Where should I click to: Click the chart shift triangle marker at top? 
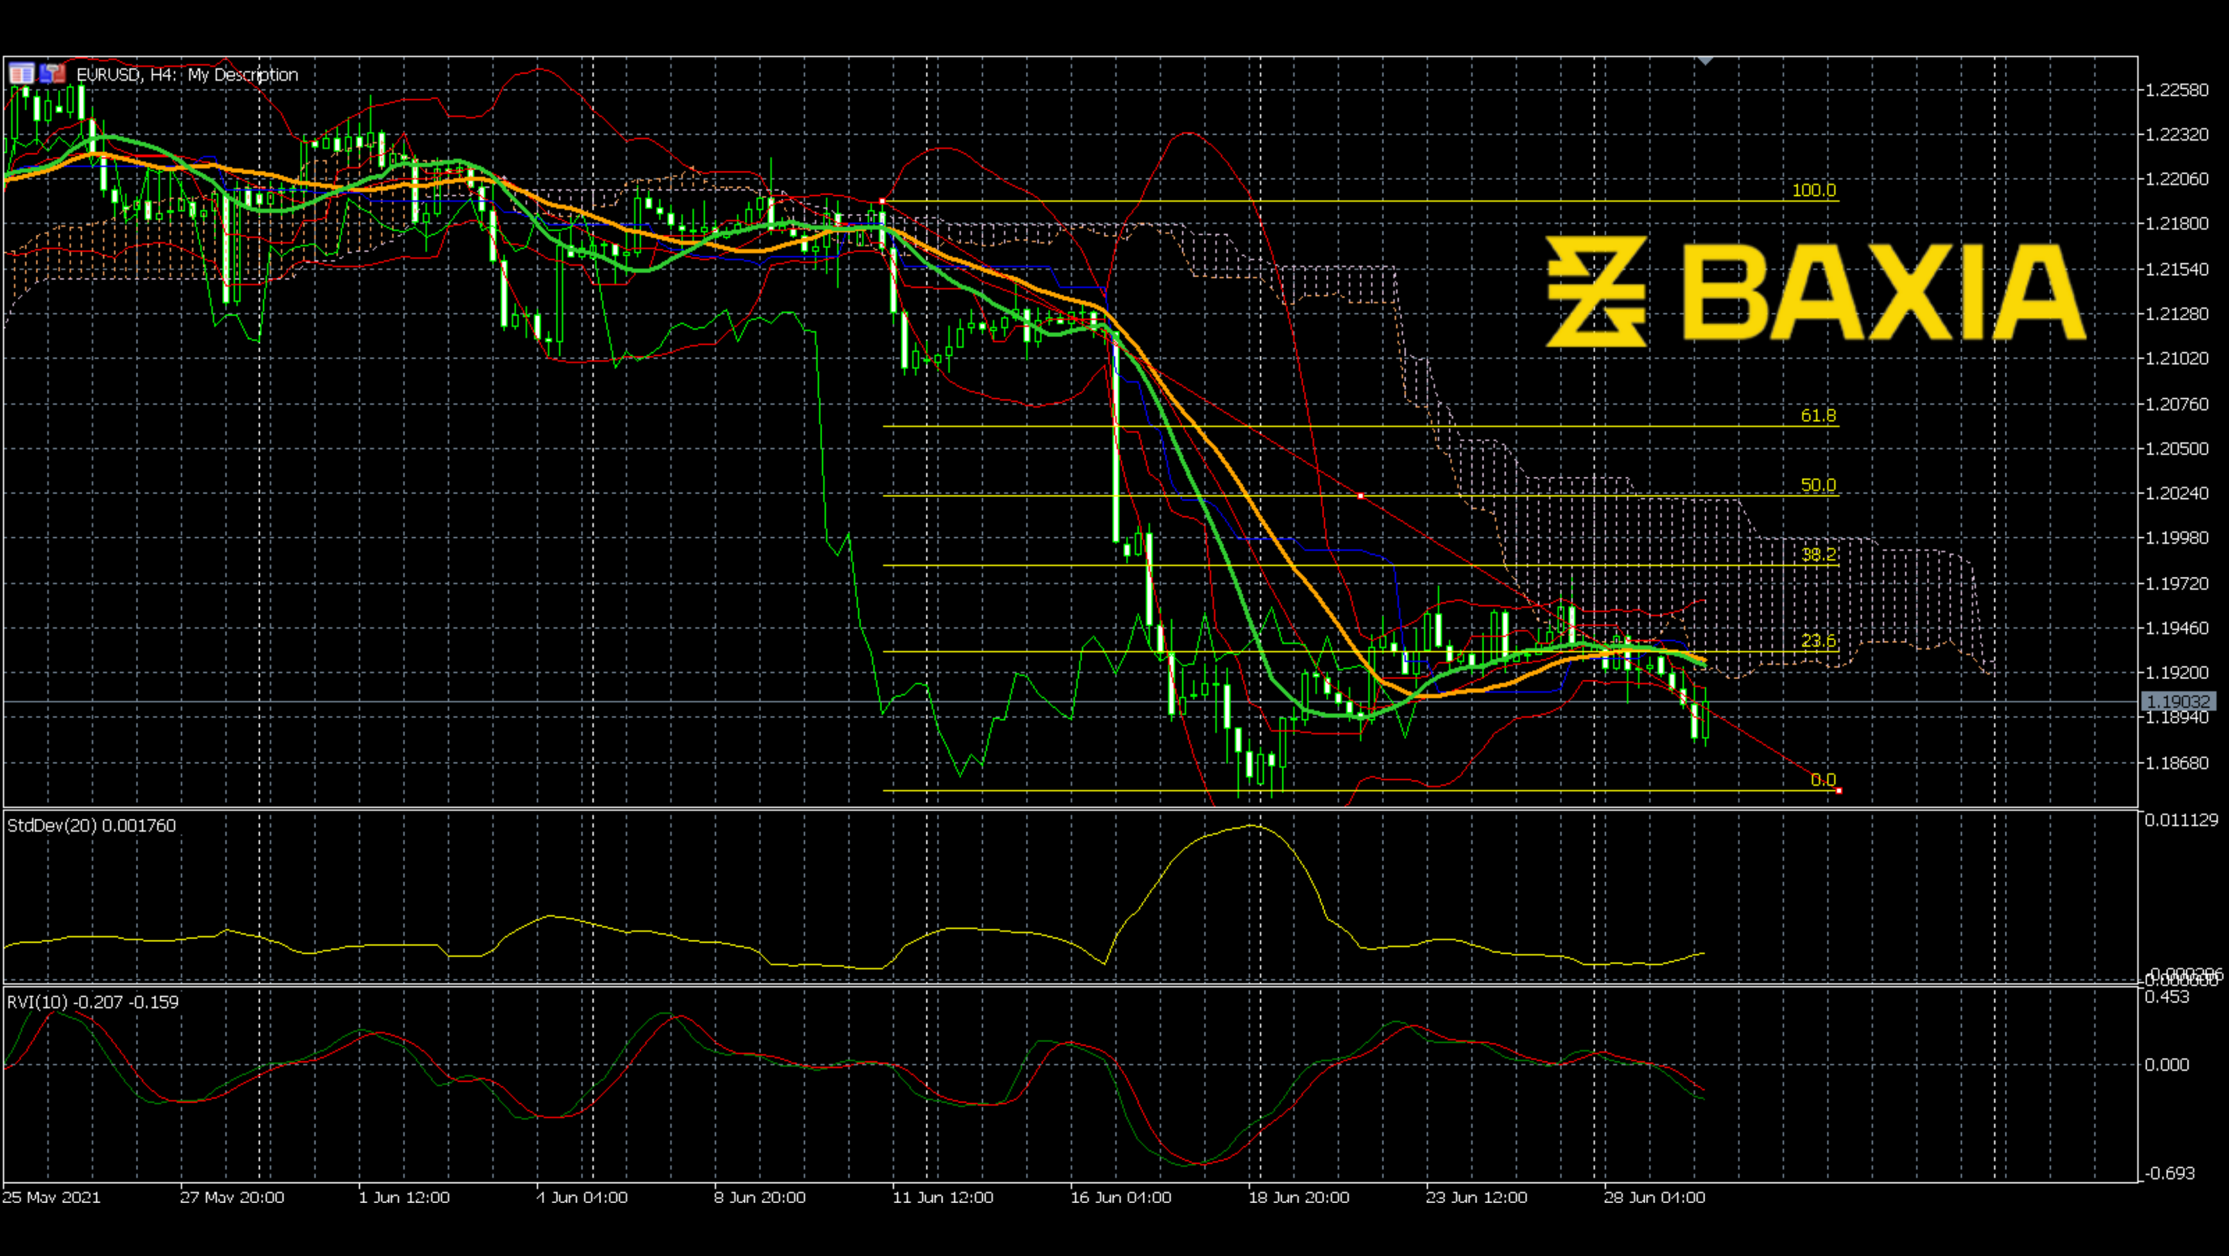tap(1705, 61)
